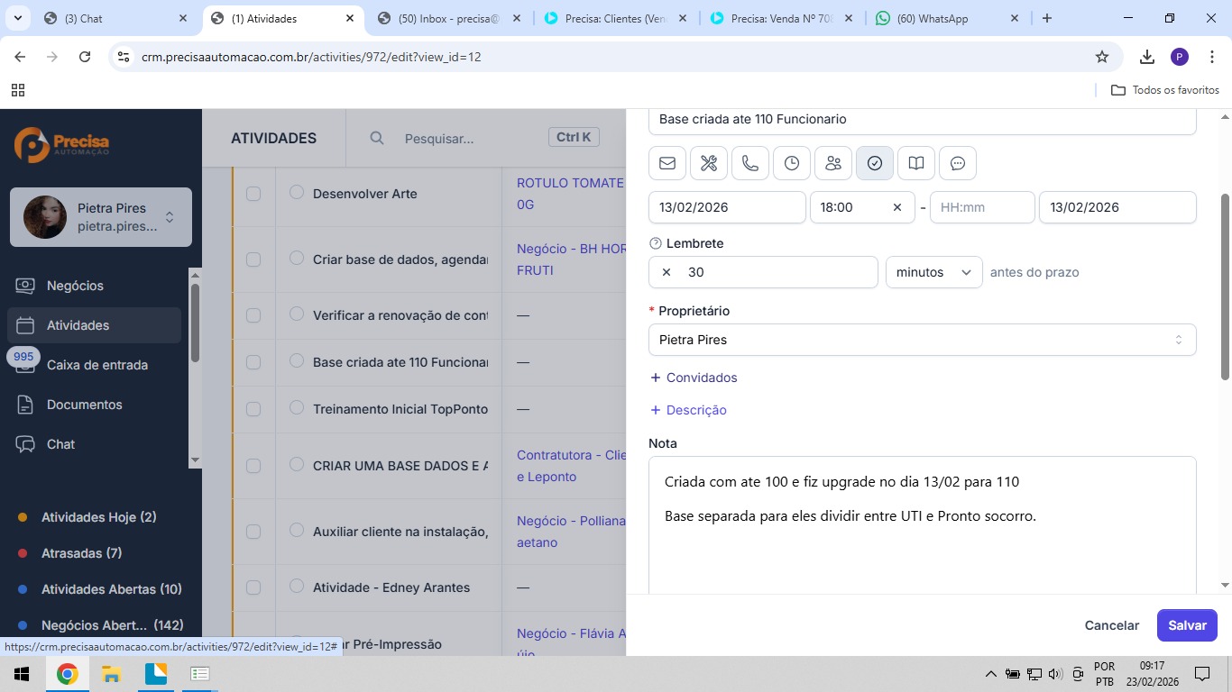Image resolution: width=1232 pixels, height=692 pixels.
Task: Click the Salvar button
Action: click(1187, 625)
